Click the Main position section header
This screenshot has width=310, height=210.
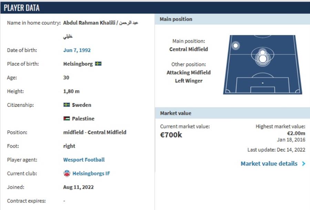tap(232, 20)
